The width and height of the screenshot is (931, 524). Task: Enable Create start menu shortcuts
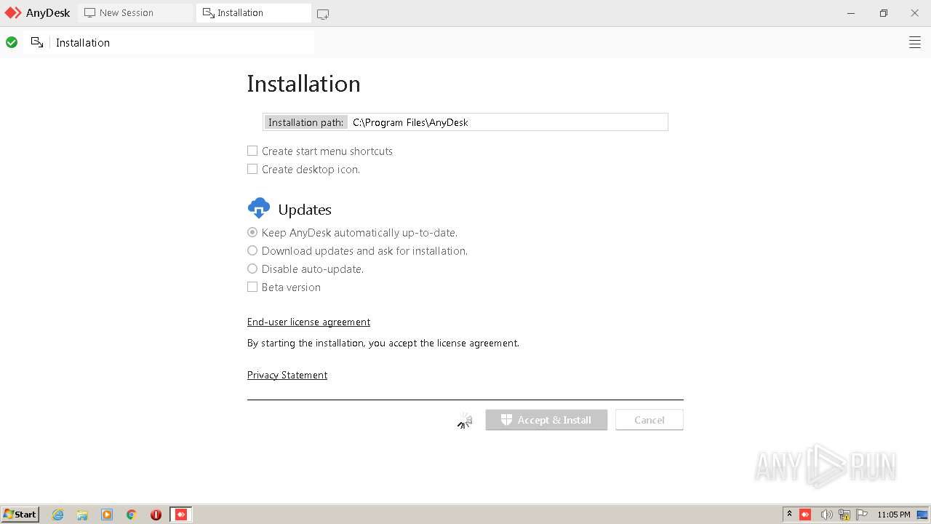tap(252, 151)
